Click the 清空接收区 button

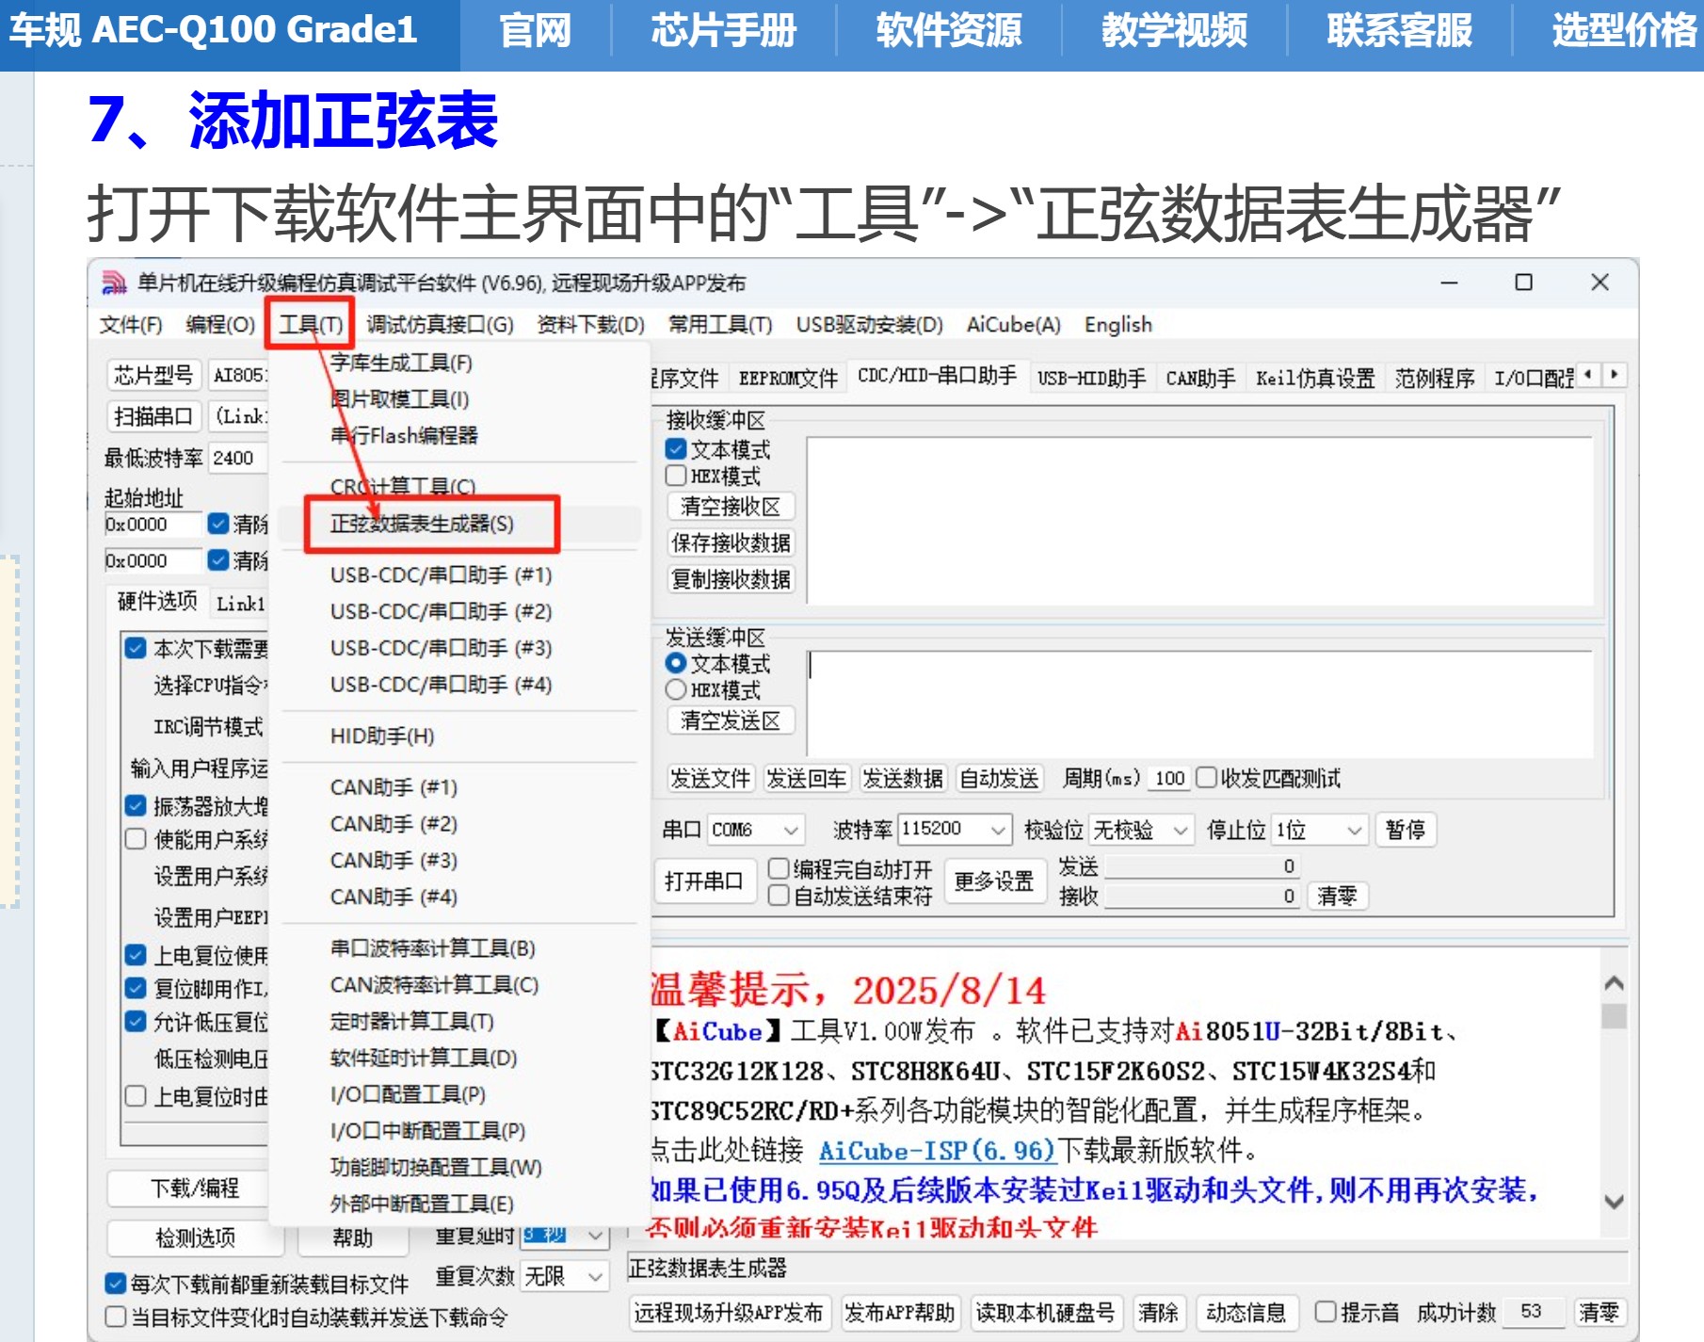click(x=731, y=508)
